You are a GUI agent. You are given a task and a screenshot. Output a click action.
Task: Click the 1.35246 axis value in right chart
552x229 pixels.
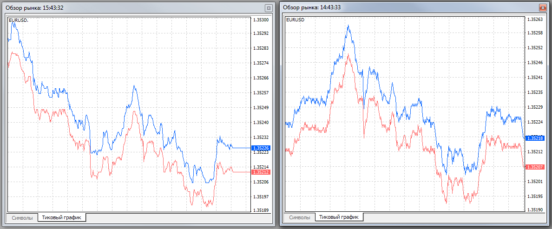(x=534, y=63)
